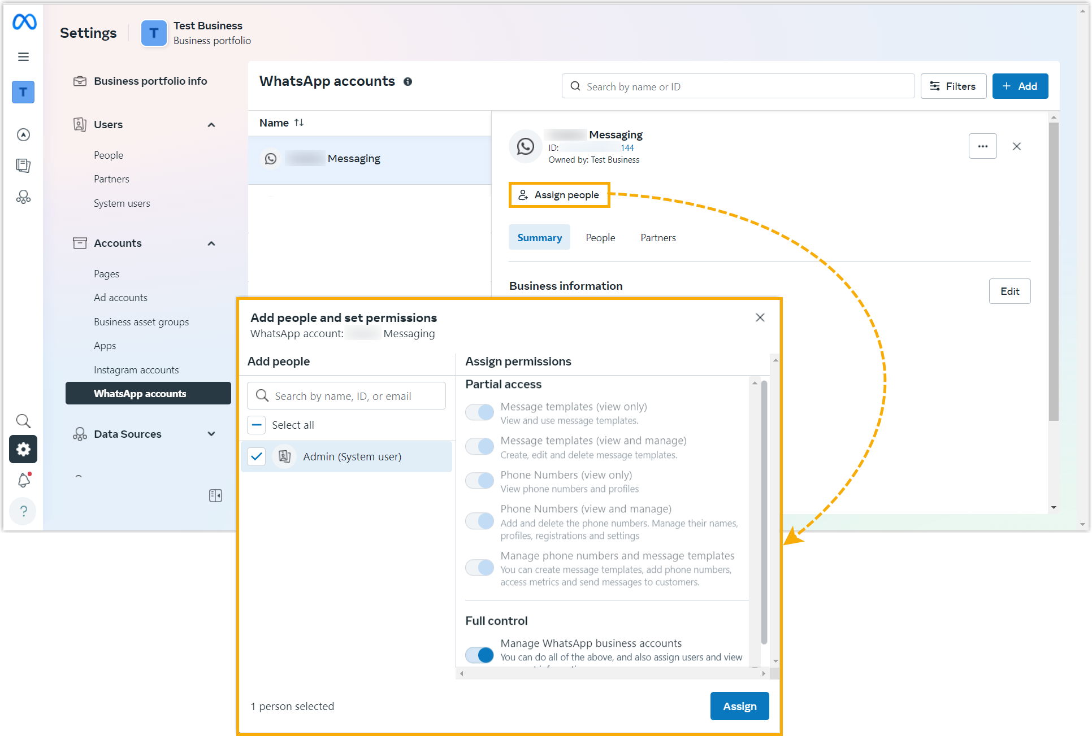
Task: Open WhatsApp accounts in sidebar
Action: [148, 393]
